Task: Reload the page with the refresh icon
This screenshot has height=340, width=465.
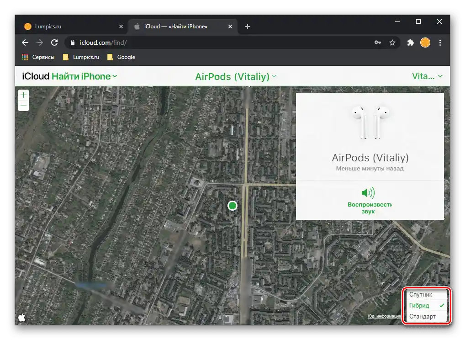Action: [x=54, y=42]
